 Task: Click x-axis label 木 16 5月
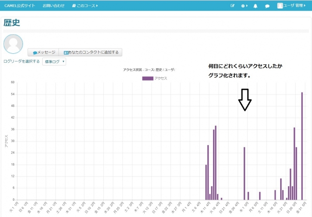tap(272, 208)
